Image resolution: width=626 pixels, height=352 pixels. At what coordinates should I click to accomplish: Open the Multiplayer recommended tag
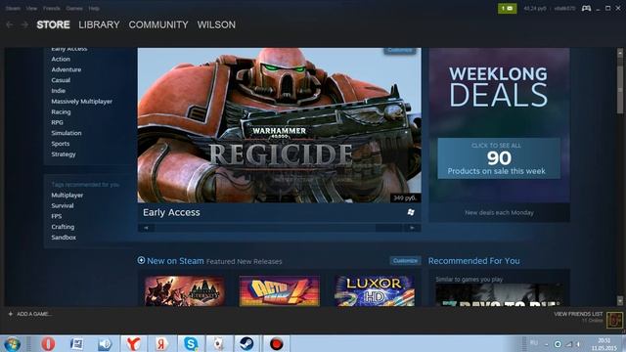pyautogui.click(x=67, y=196)
